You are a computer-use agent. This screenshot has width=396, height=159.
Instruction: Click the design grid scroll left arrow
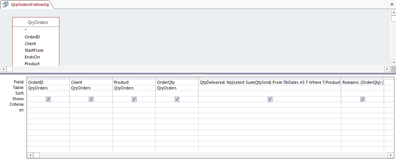30,155
